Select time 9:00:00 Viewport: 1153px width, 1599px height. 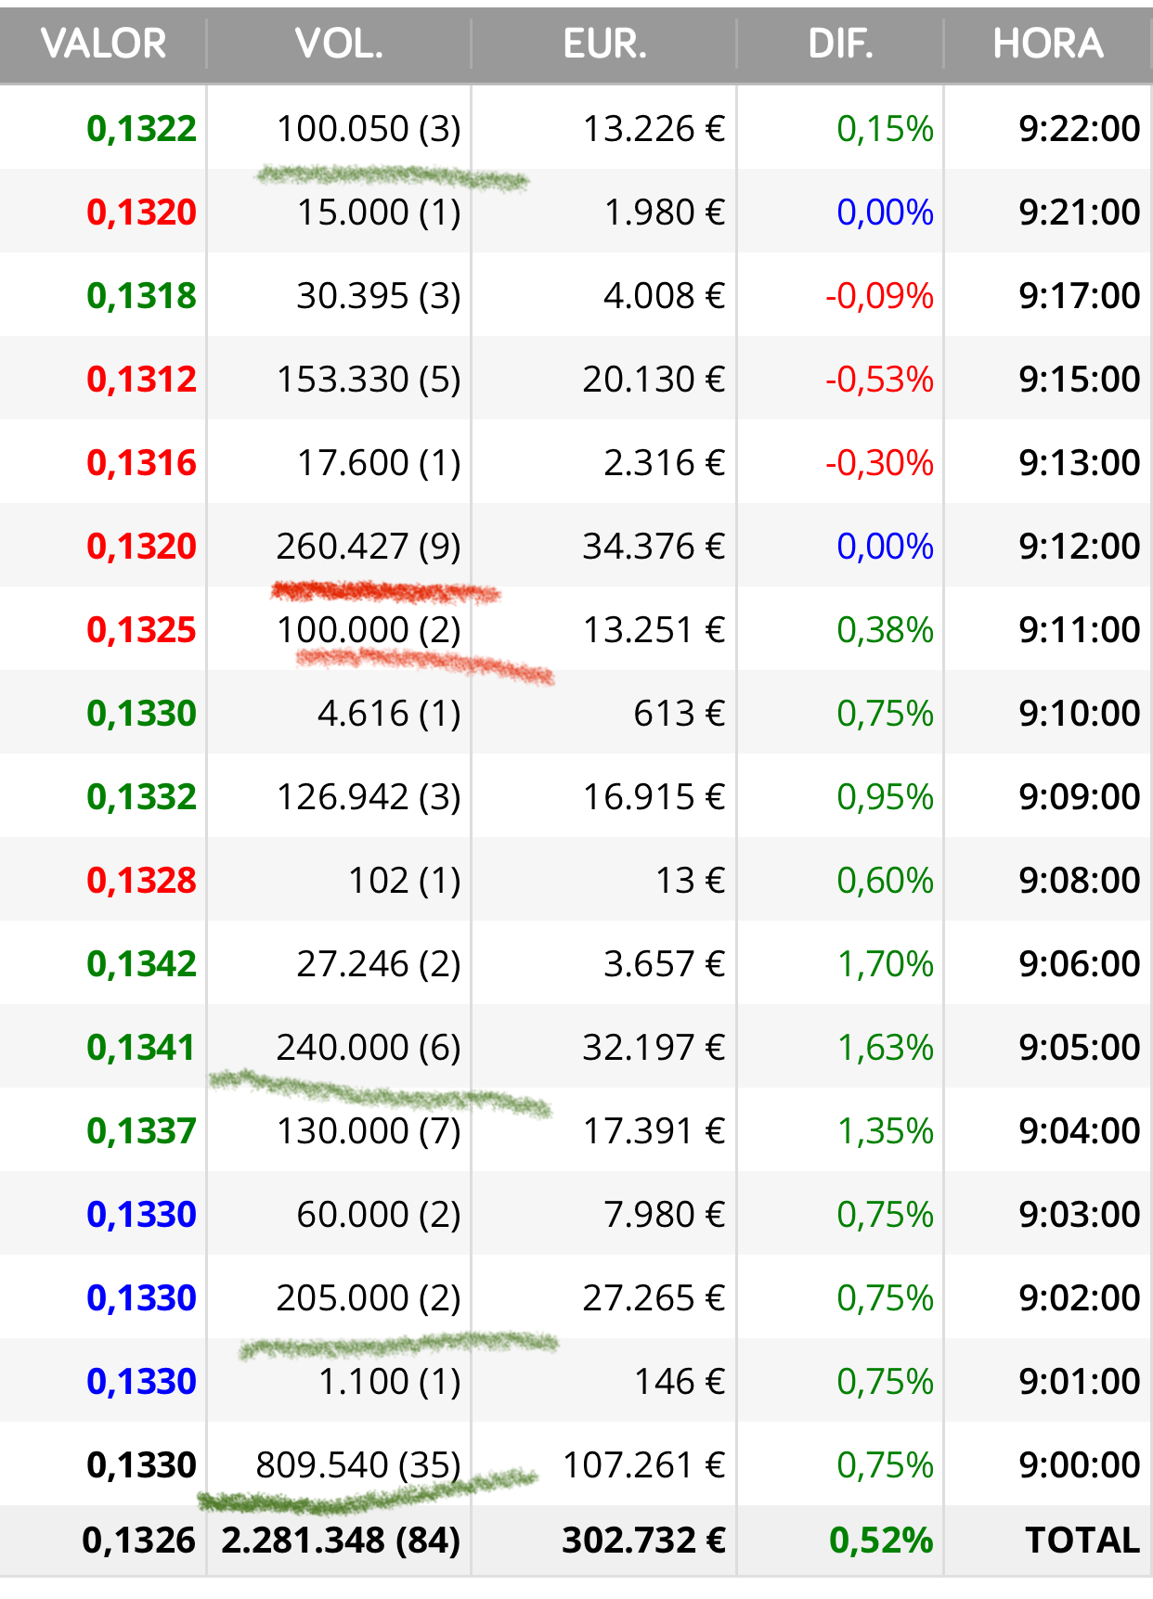click(x=1079, y=1465)
